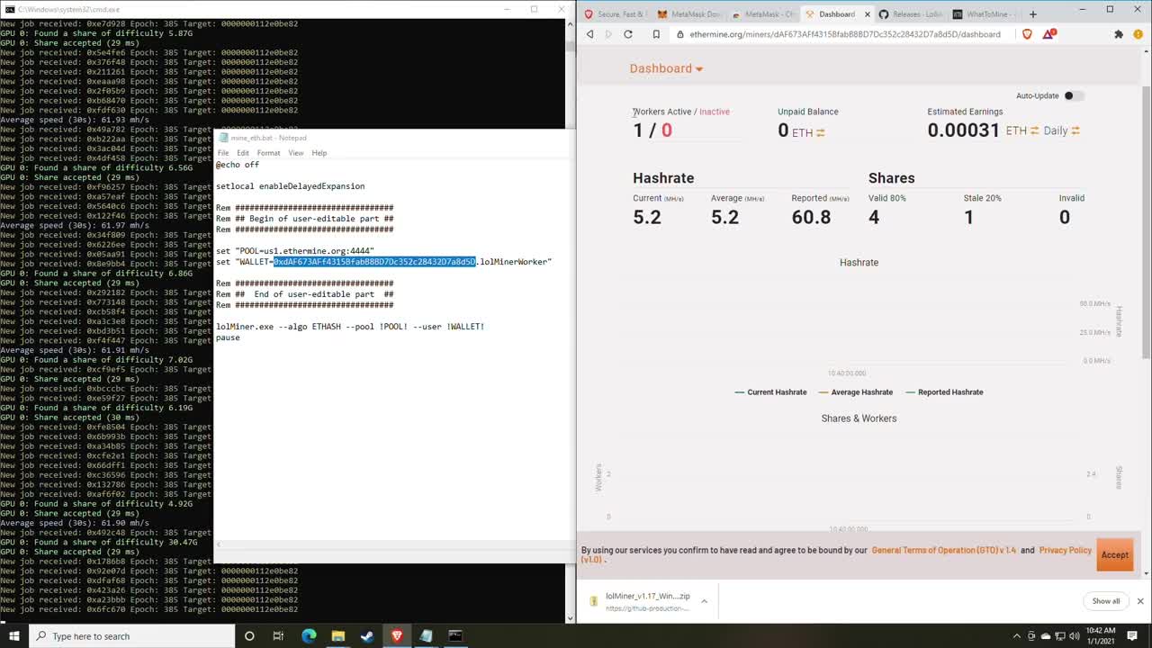Open the Privacy Policy link
This screenshot has height=648, width=1152.
(1065, 550)
